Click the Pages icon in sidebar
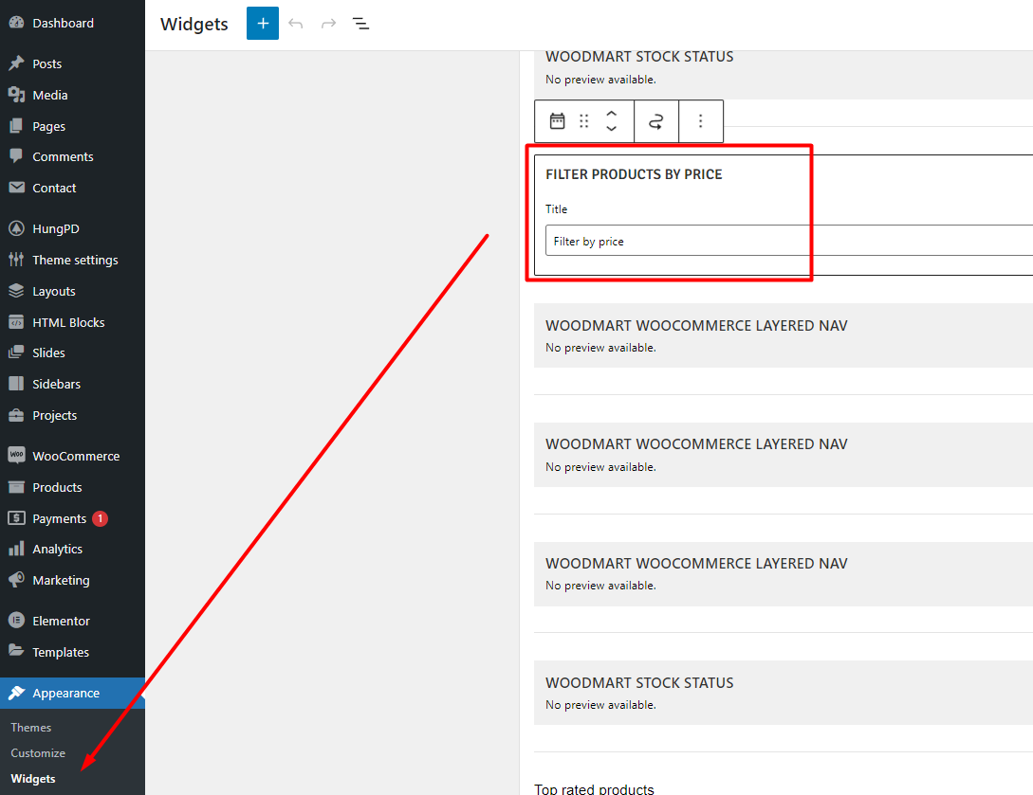This screenshot has height=795, width=1033. coord(16,126)
